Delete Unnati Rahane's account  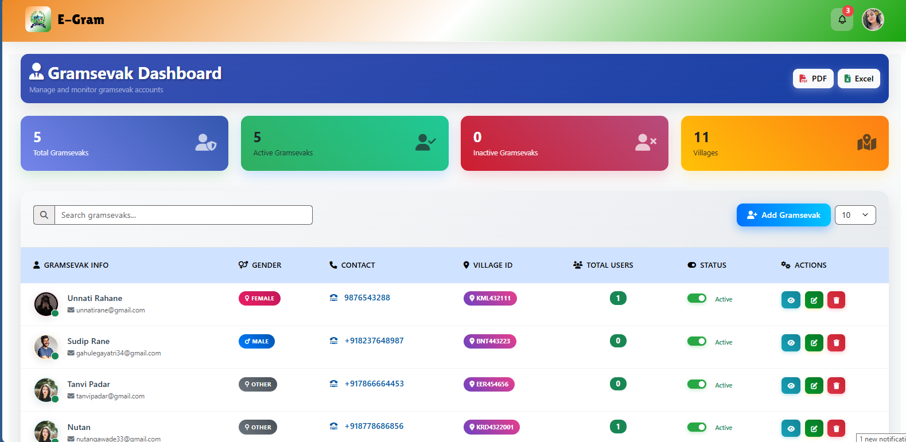click(836, 300)
